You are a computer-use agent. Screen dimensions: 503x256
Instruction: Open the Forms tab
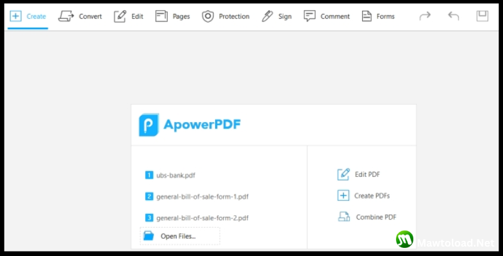[x=379, y=16]
